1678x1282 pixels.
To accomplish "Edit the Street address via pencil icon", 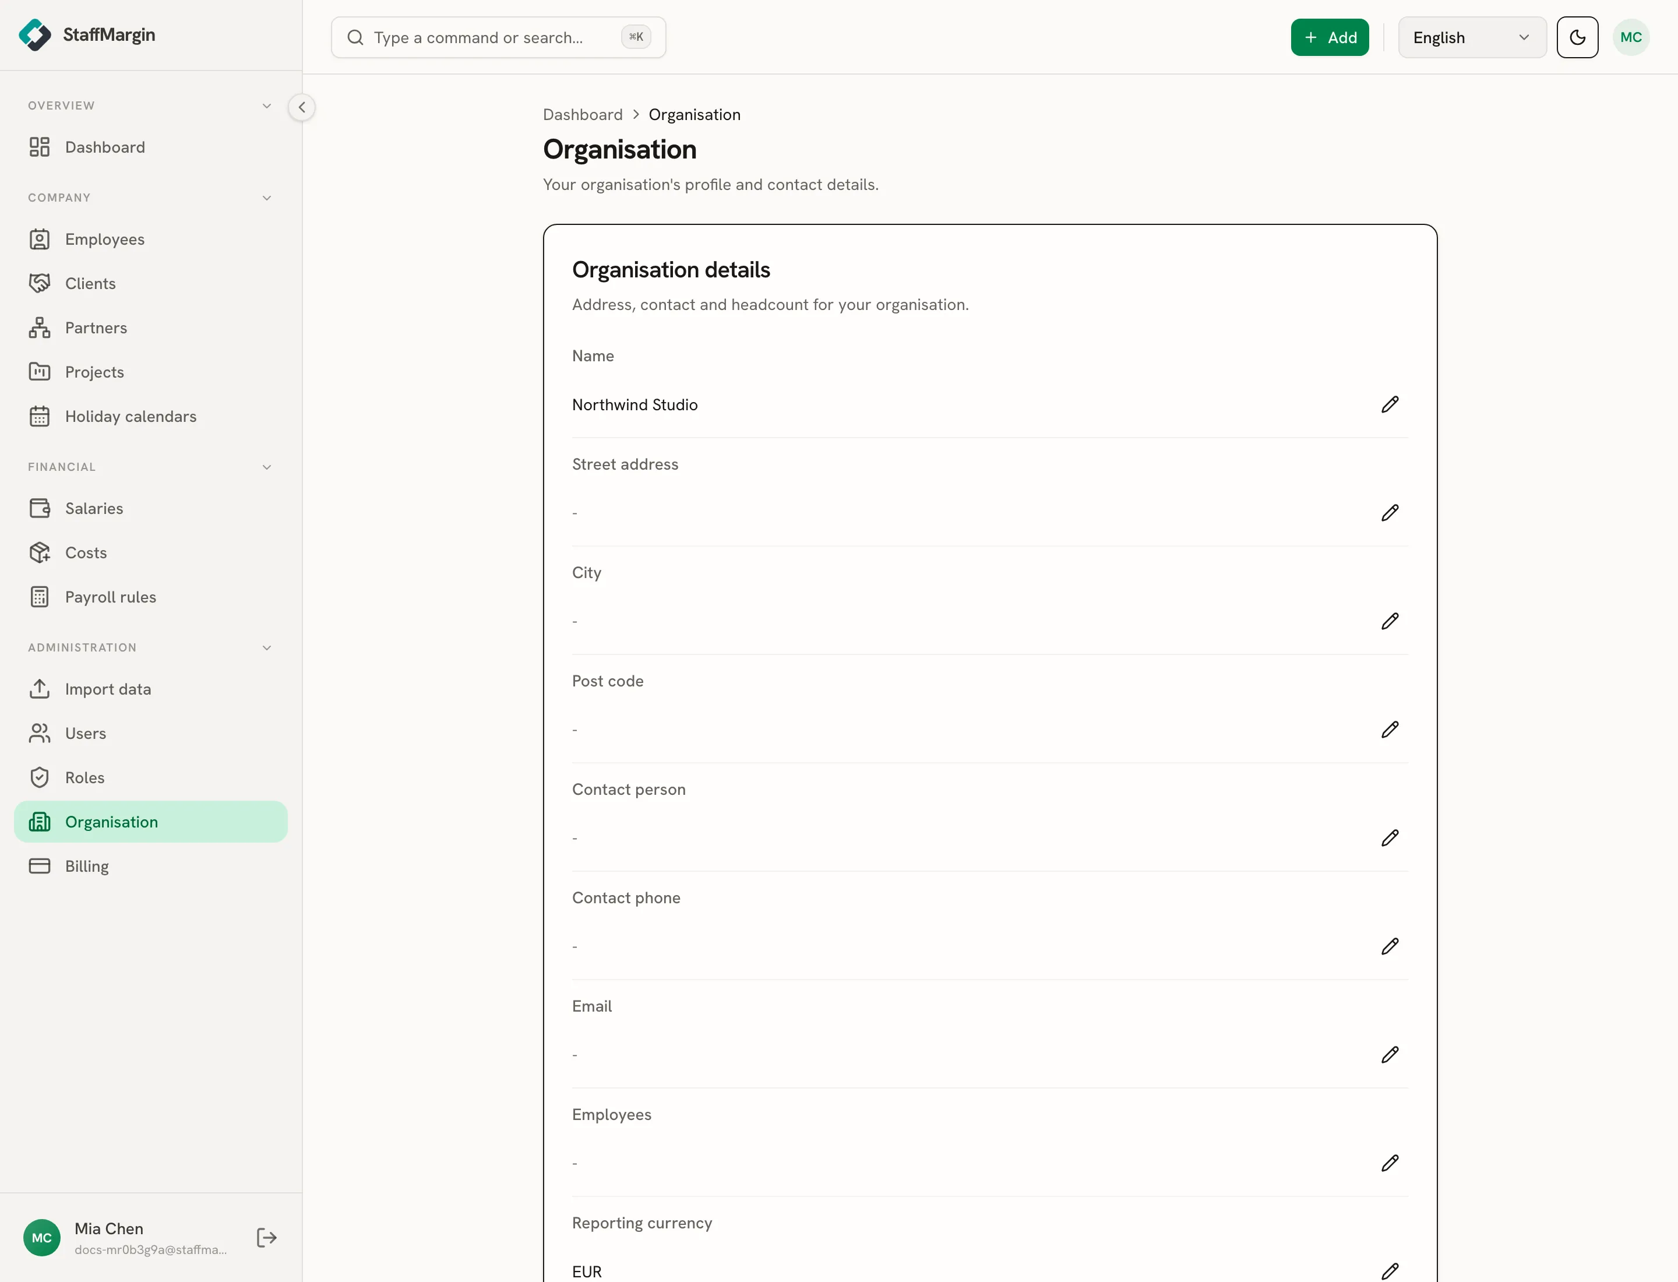I will point(1390,513).
